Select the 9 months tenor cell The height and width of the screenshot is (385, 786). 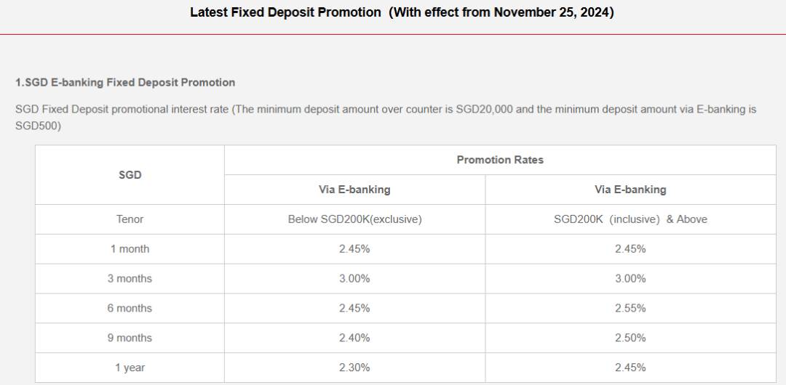click(x=130, y=338)
